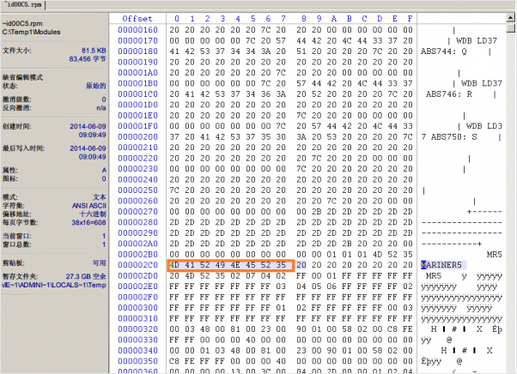The width and height of the screenshot is (517, 374).
Task: Select the ~id00C5.rpm file tab
Action: pyautogui.click(x=23, y=4)
